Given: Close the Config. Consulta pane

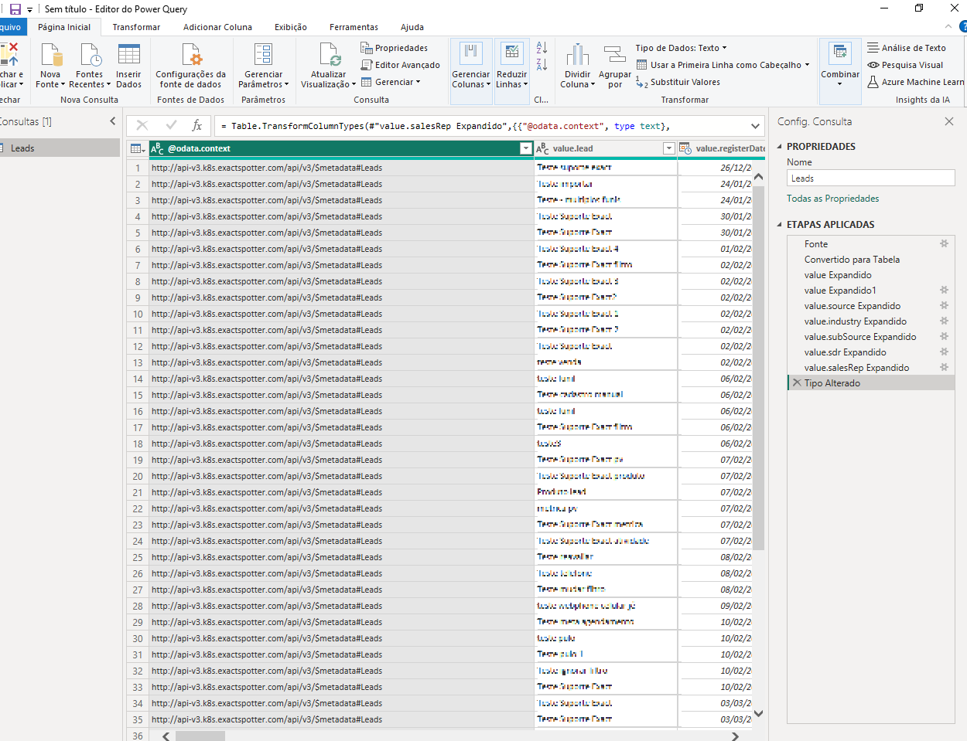Looking at the screenshot, I should coord(949,121).
